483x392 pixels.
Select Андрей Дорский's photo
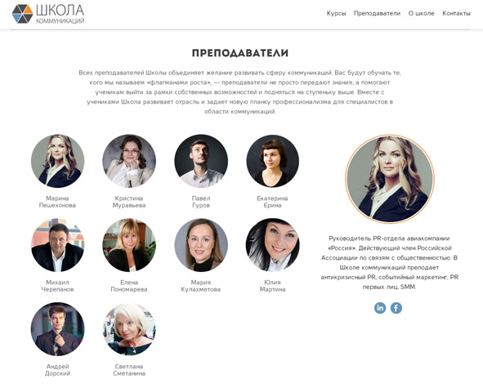pos(57,329)
